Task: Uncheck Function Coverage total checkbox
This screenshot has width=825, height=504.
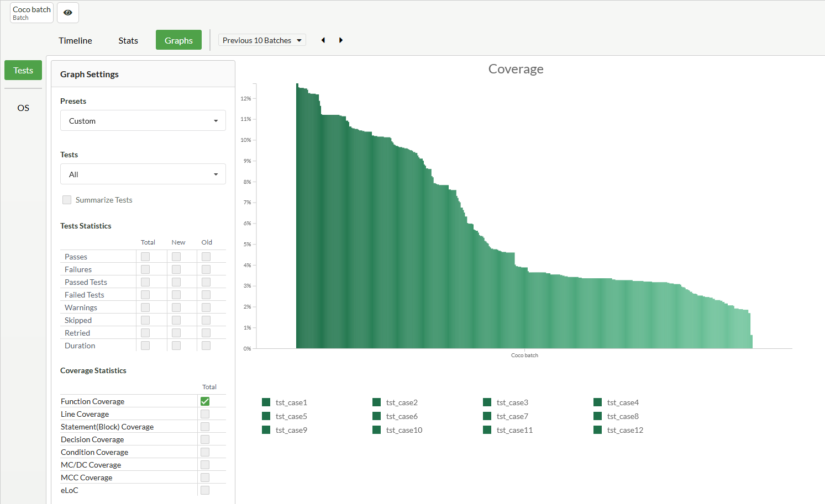Action: [x=205, y=401]
